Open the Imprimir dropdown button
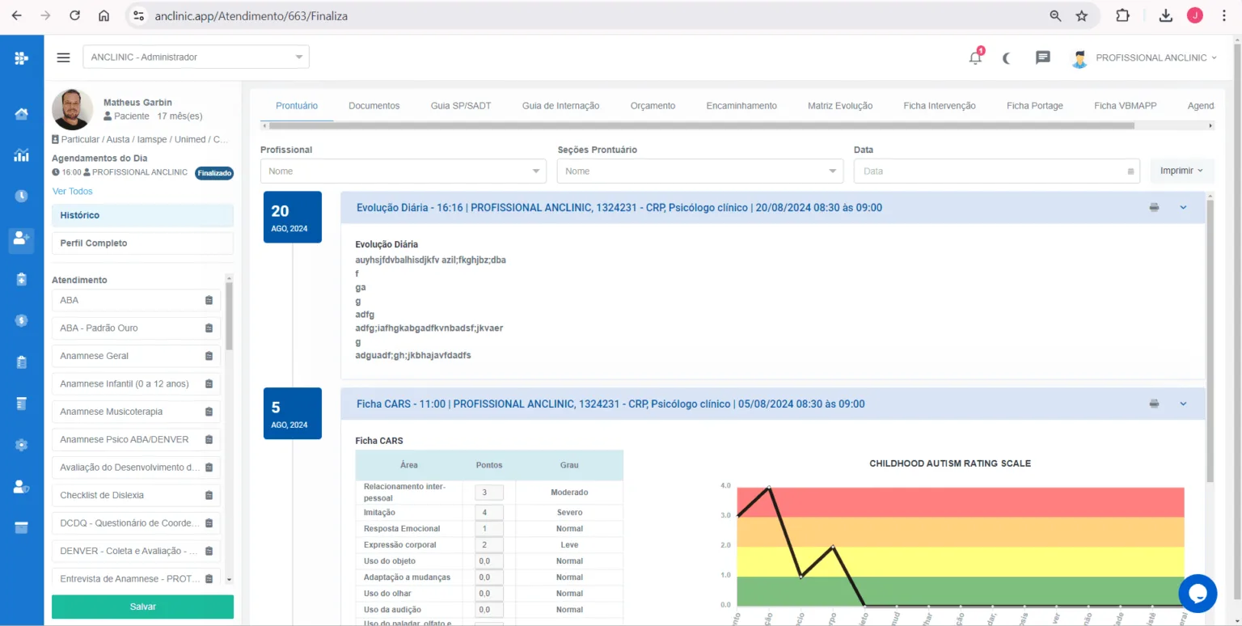This screenshot has width=1242, height=626. pos(1181,171)
